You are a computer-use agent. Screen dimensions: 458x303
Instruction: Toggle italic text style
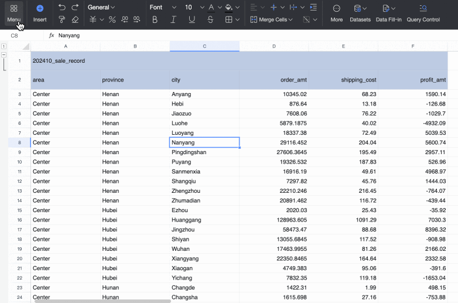click(173, 20)
